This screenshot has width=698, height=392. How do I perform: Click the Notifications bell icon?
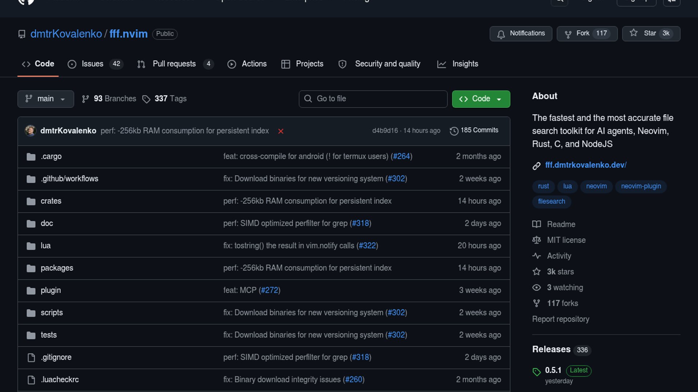tap(501, 34)
